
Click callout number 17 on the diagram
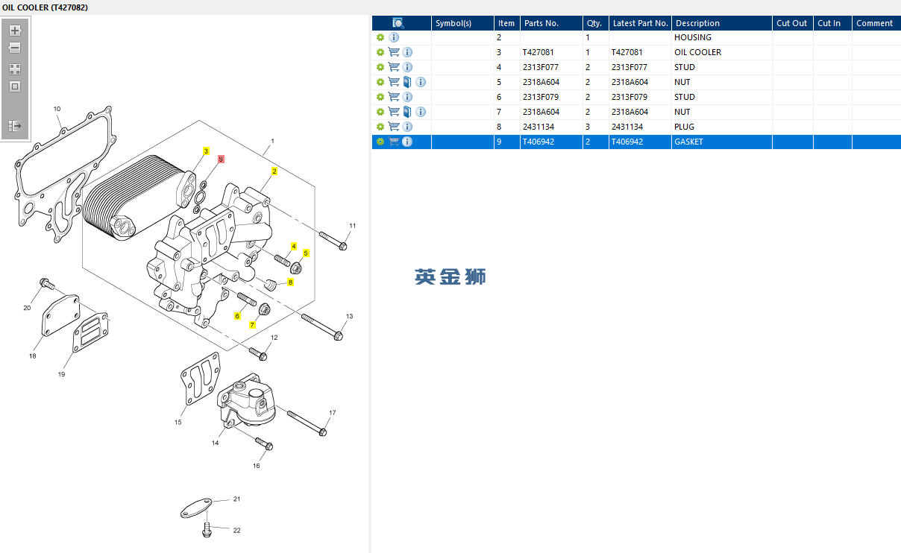[333, 413]
